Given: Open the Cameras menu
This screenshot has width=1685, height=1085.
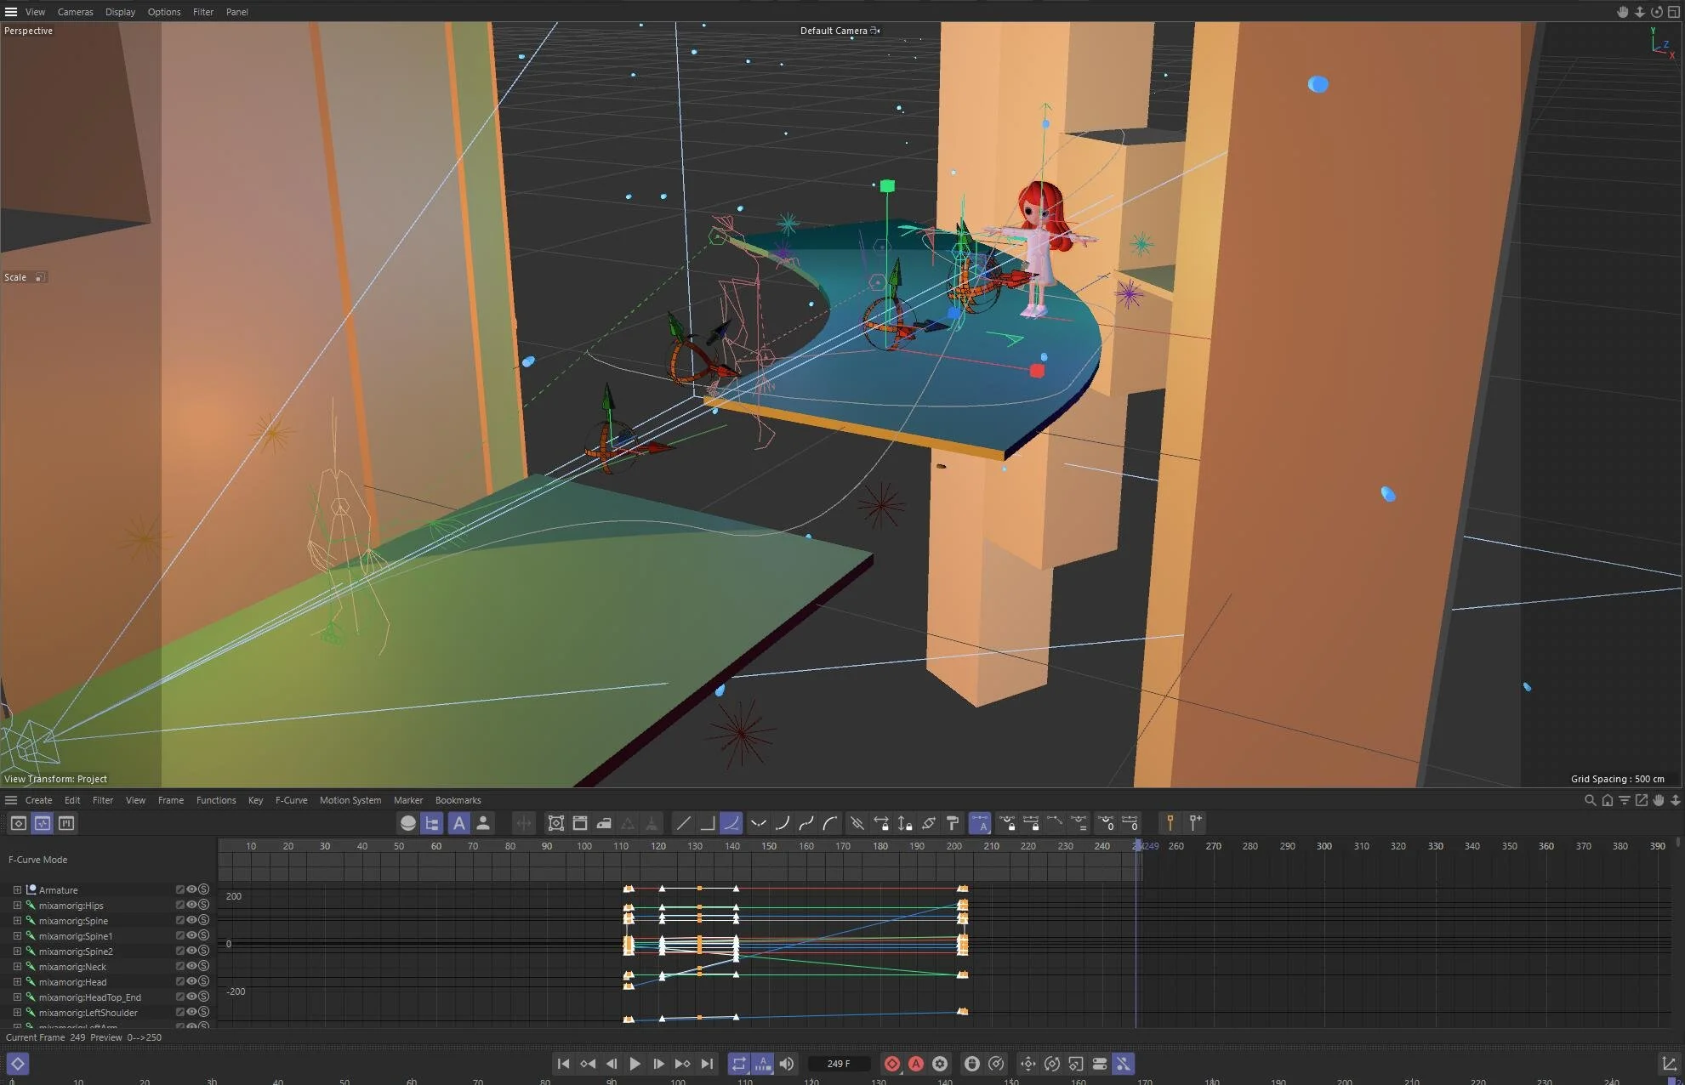Looking at the screenshot, I should pos(75,12).
